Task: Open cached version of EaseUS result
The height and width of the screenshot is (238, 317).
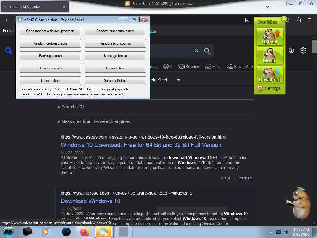Action: click(245, 178)
